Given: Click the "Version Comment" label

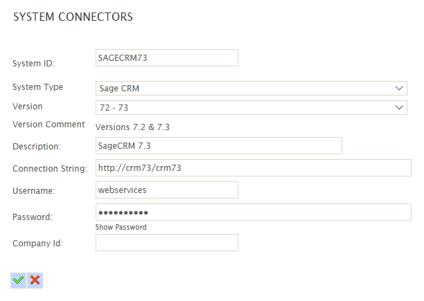Looking at the screenshot, I should point(48,125).
